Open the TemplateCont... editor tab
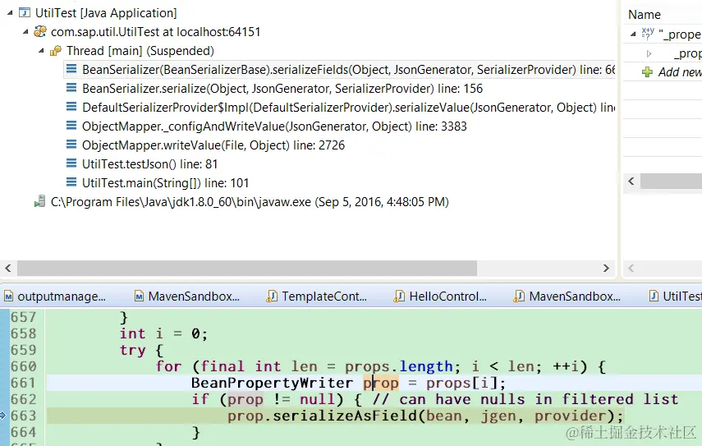This screenshot has width=702, height=446. point(317,296)
